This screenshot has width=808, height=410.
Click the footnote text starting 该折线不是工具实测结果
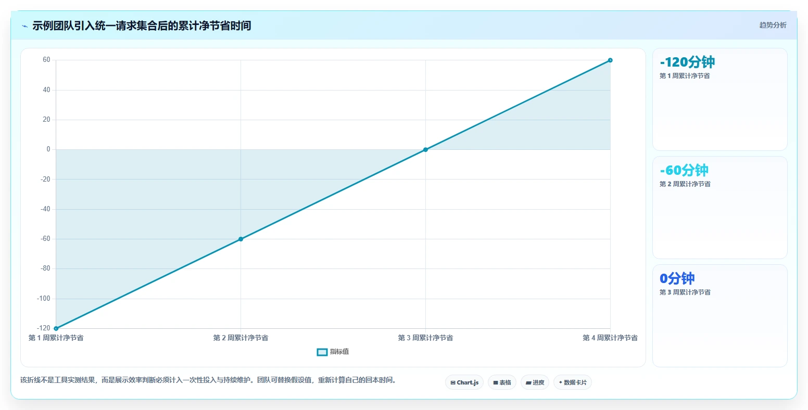coord(209,380)
